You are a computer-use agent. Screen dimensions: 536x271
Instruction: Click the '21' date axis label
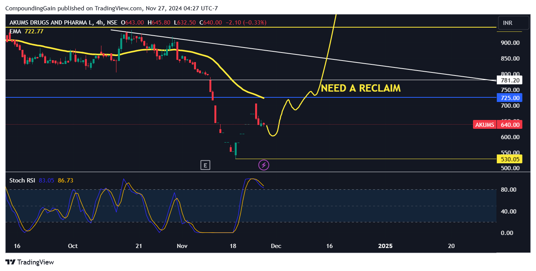click(139, 246)
